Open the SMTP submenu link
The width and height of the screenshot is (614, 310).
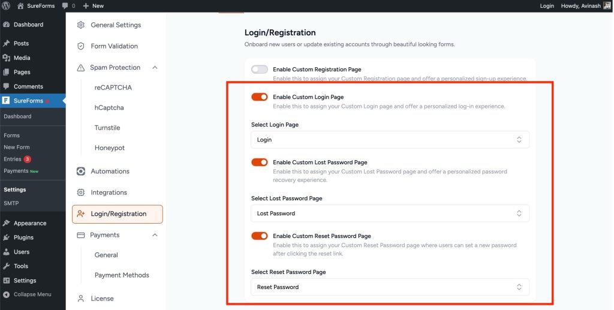coord(11,203)
